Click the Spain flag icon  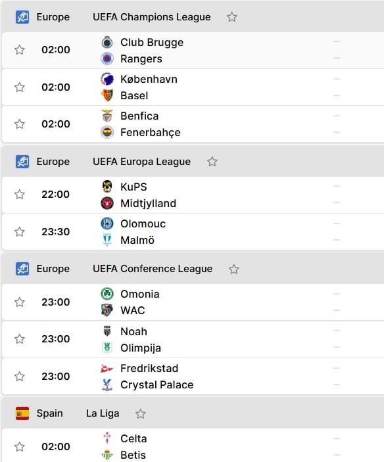(22, 413)
